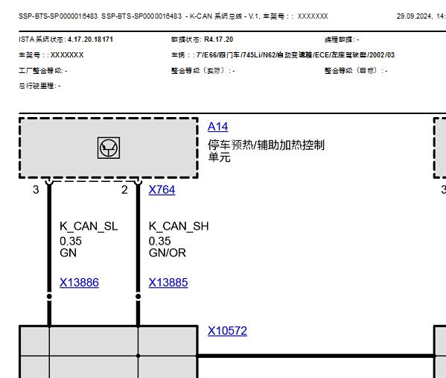
Task: Select the 0.35 value under K_CAN_SL
Action: pos(71,242)
